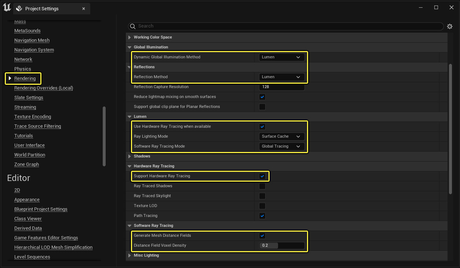460x268 pixels.
Task: Open the settings gear beside the search bar
Action: 450,26
